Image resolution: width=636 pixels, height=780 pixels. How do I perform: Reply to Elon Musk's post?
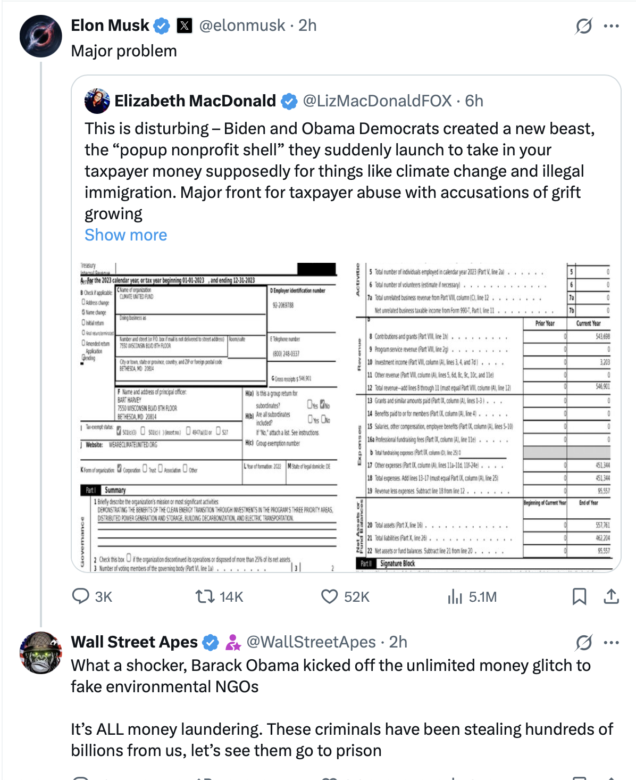(x=81, y=596)
